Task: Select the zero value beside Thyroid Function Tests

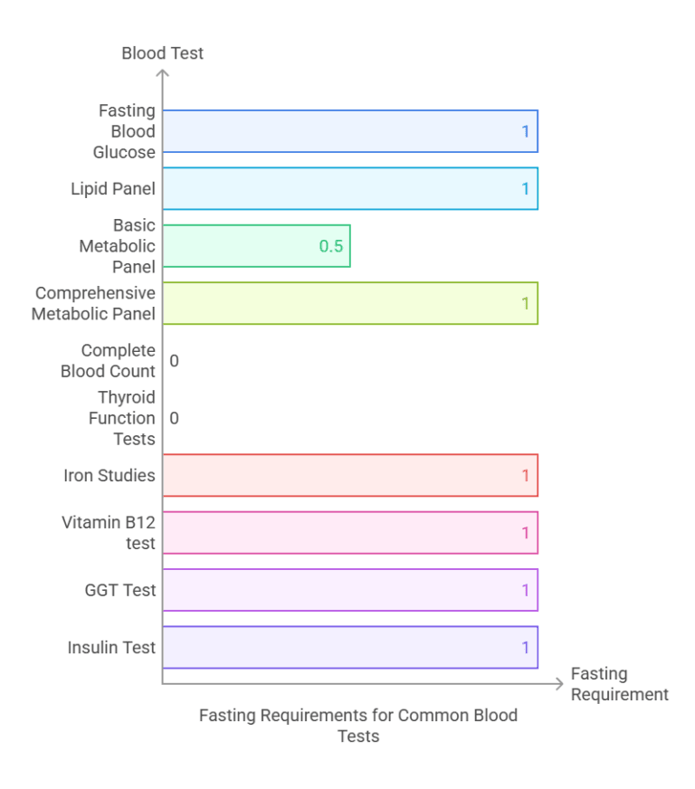Action: coord(174,418)
